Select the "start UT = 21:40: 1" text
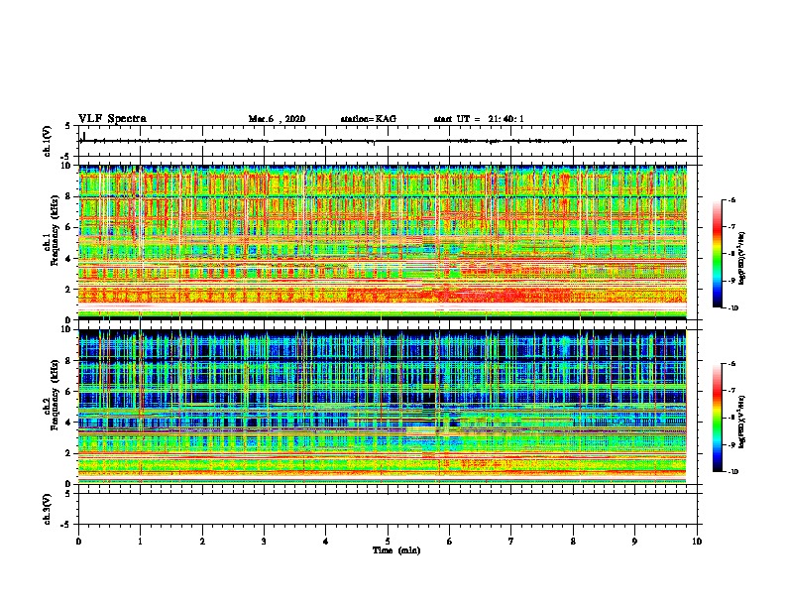The image size is (785, 607). 479,119
